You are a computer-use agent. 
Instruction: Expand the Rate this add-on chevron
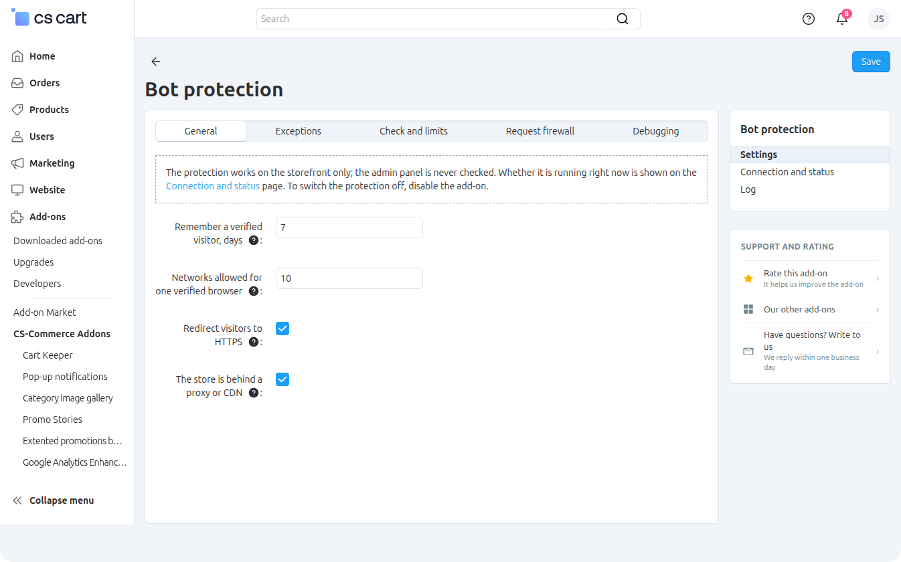pyautogui.click(x=878, y=278)
